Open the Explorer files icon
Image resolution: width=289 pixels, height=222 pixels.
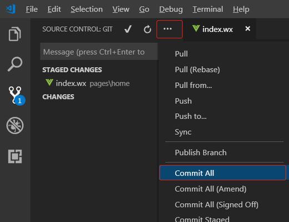[15, 34]
